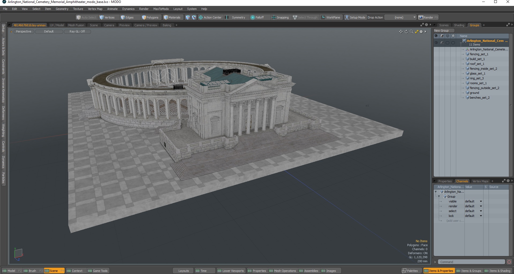Open the Perspective view type dropdown
The height and width of the screenshot is (274, 514).
(24, 32)
